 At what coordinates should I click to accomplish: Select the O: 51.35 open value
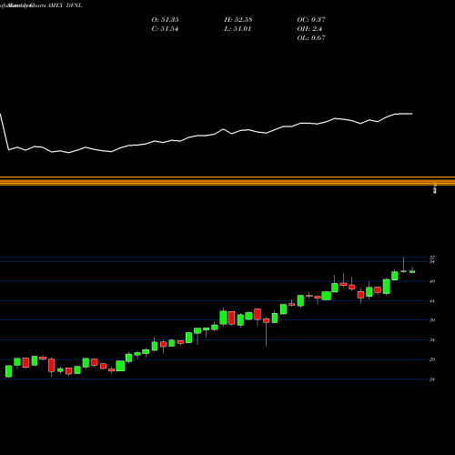(165, 20)
